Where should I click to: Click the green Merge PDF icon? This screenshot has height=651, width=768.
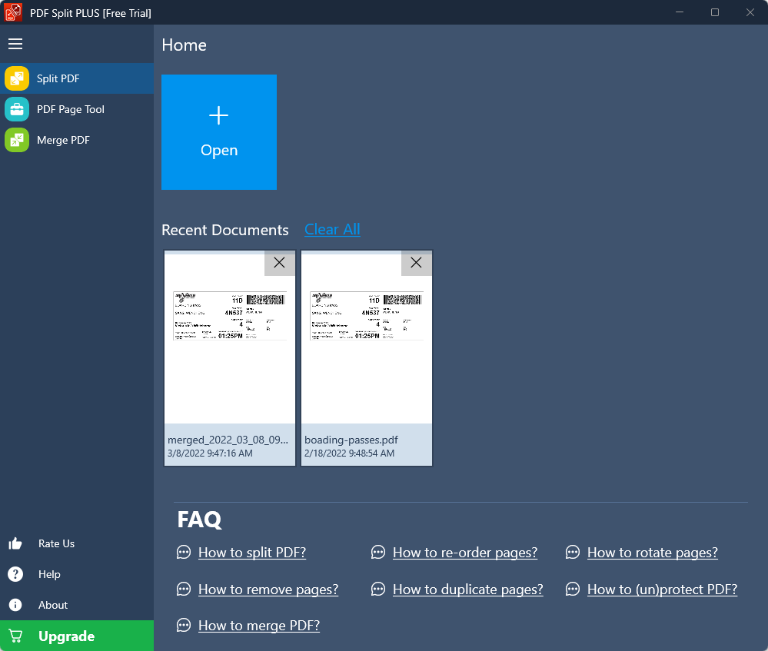[x=17, y=140]
